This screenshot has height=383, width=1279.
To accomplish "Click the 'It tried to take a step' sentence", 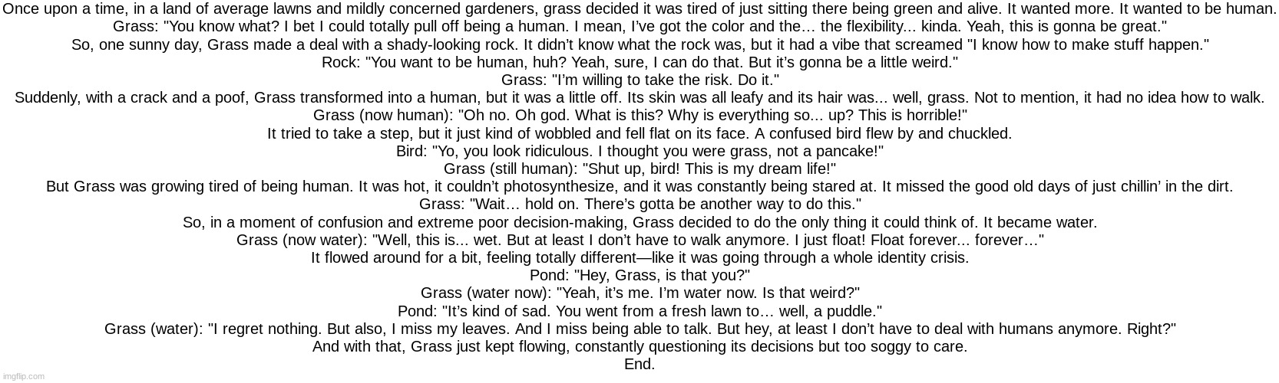I will tap(639, 134).
